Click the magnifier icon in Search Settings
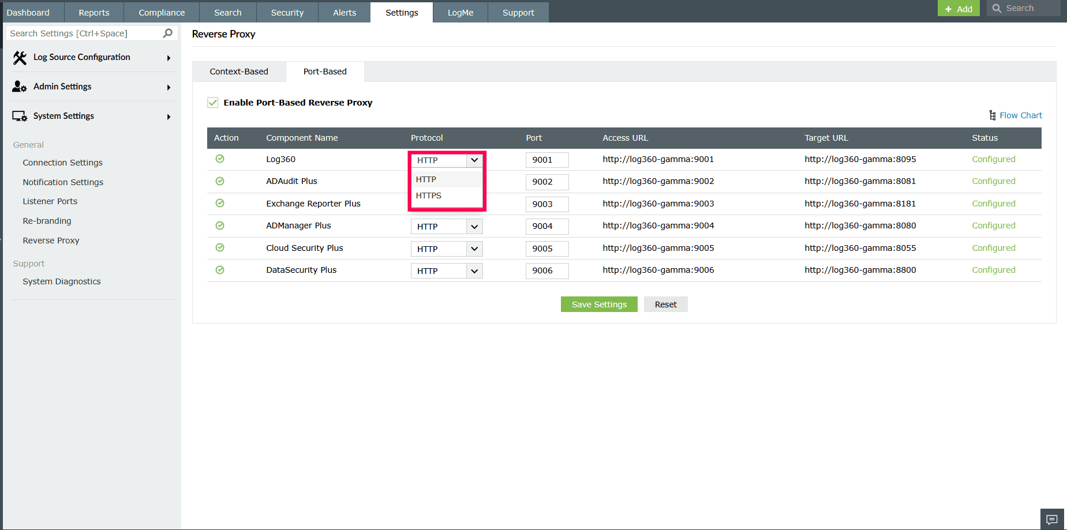This screenshot has height=530, width=1067. coord(168,33)
